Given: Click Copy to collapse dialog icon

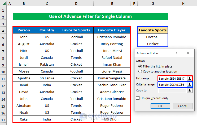Looking at the screenshot, I should point(189,90).
